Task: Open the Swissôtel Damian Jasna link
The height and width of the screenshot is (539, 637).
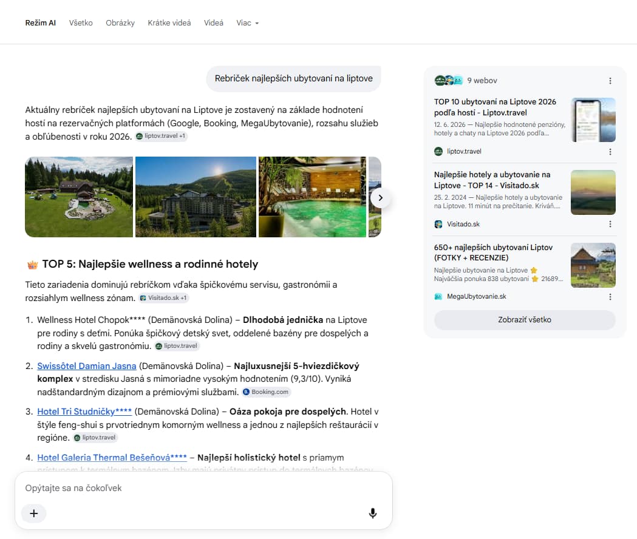Action: coord(86,366)
